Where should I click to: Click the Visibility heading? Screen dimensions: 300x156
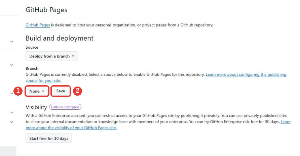(x=36, y=107)
